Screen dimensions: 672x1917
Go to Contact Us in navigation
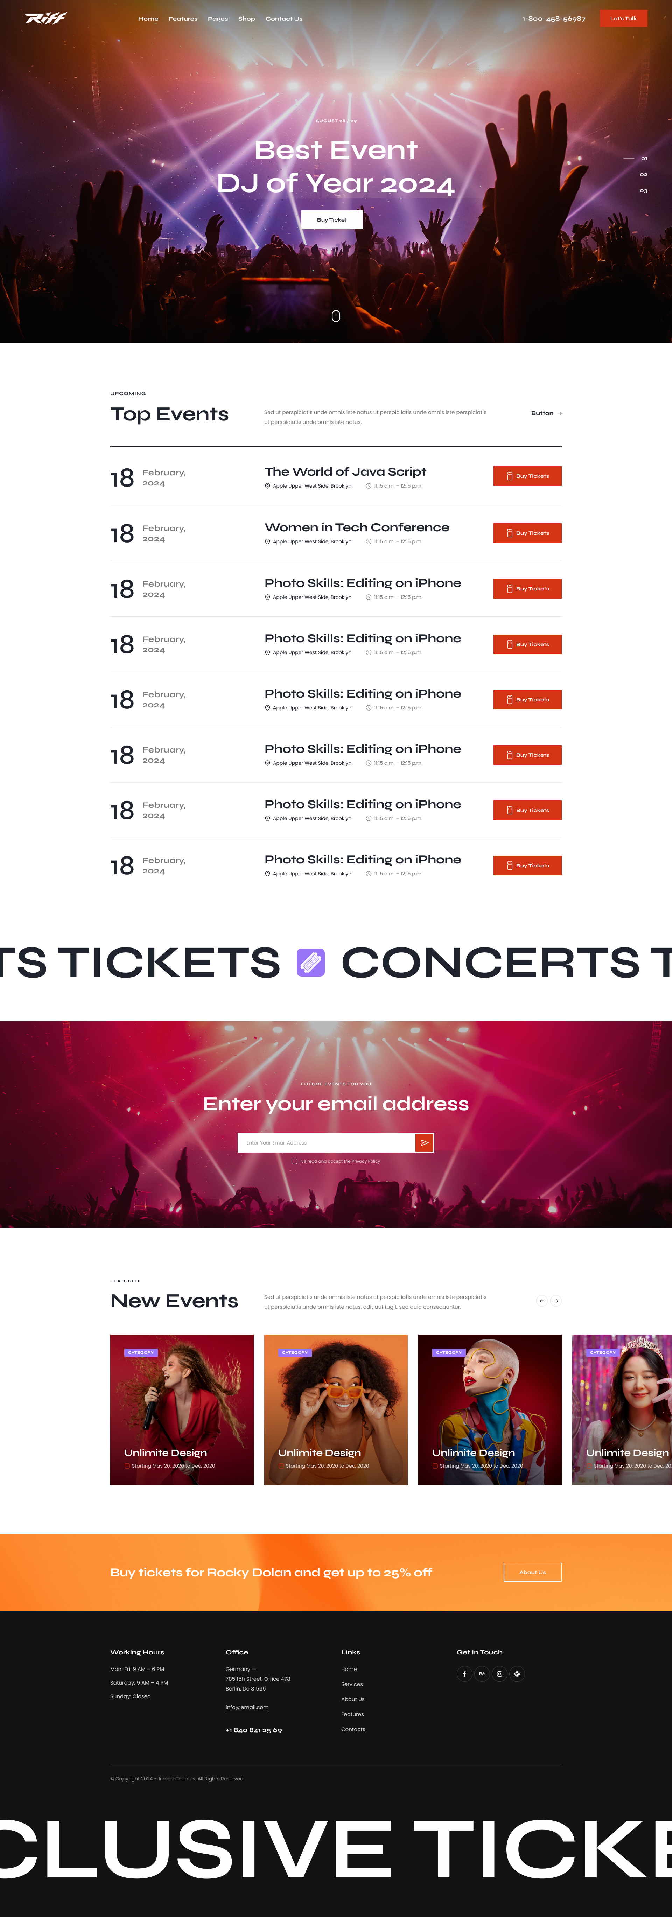(x=284, y=19)
